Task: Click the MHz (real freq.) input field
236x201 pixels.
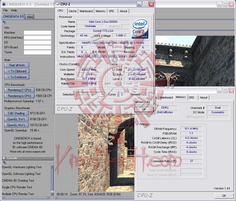Action: click(37, 38)
